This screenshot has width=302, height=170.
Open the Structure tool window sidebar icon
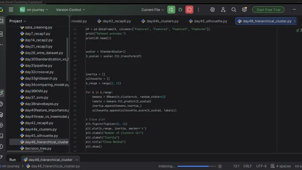pyautogui.click(x=1, y=34)
